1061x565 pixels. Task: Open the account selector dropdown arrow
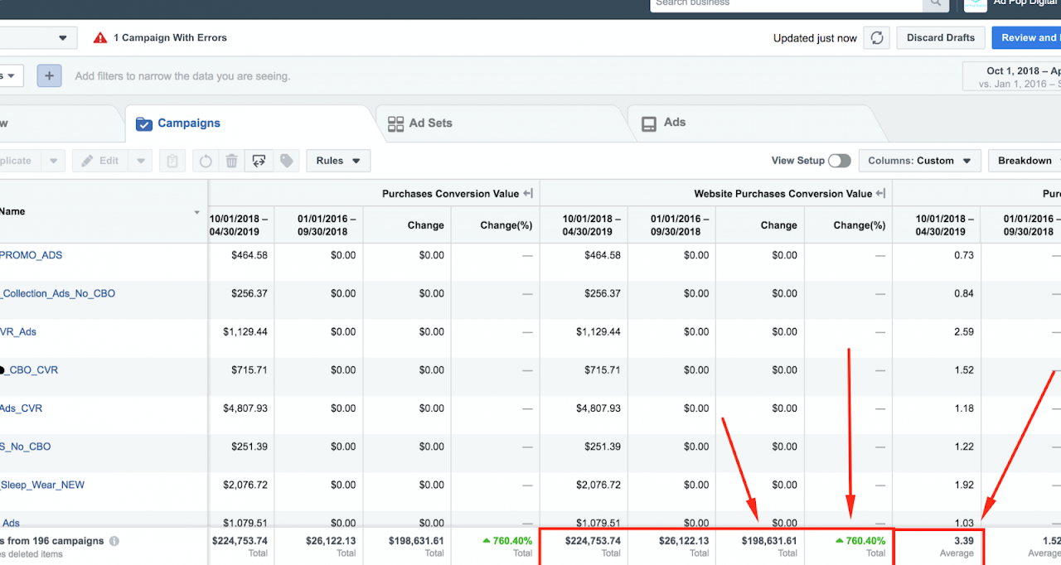point(63,38)
